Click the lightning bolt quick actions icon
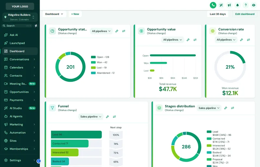260x167 pixels. pos(36,26)
